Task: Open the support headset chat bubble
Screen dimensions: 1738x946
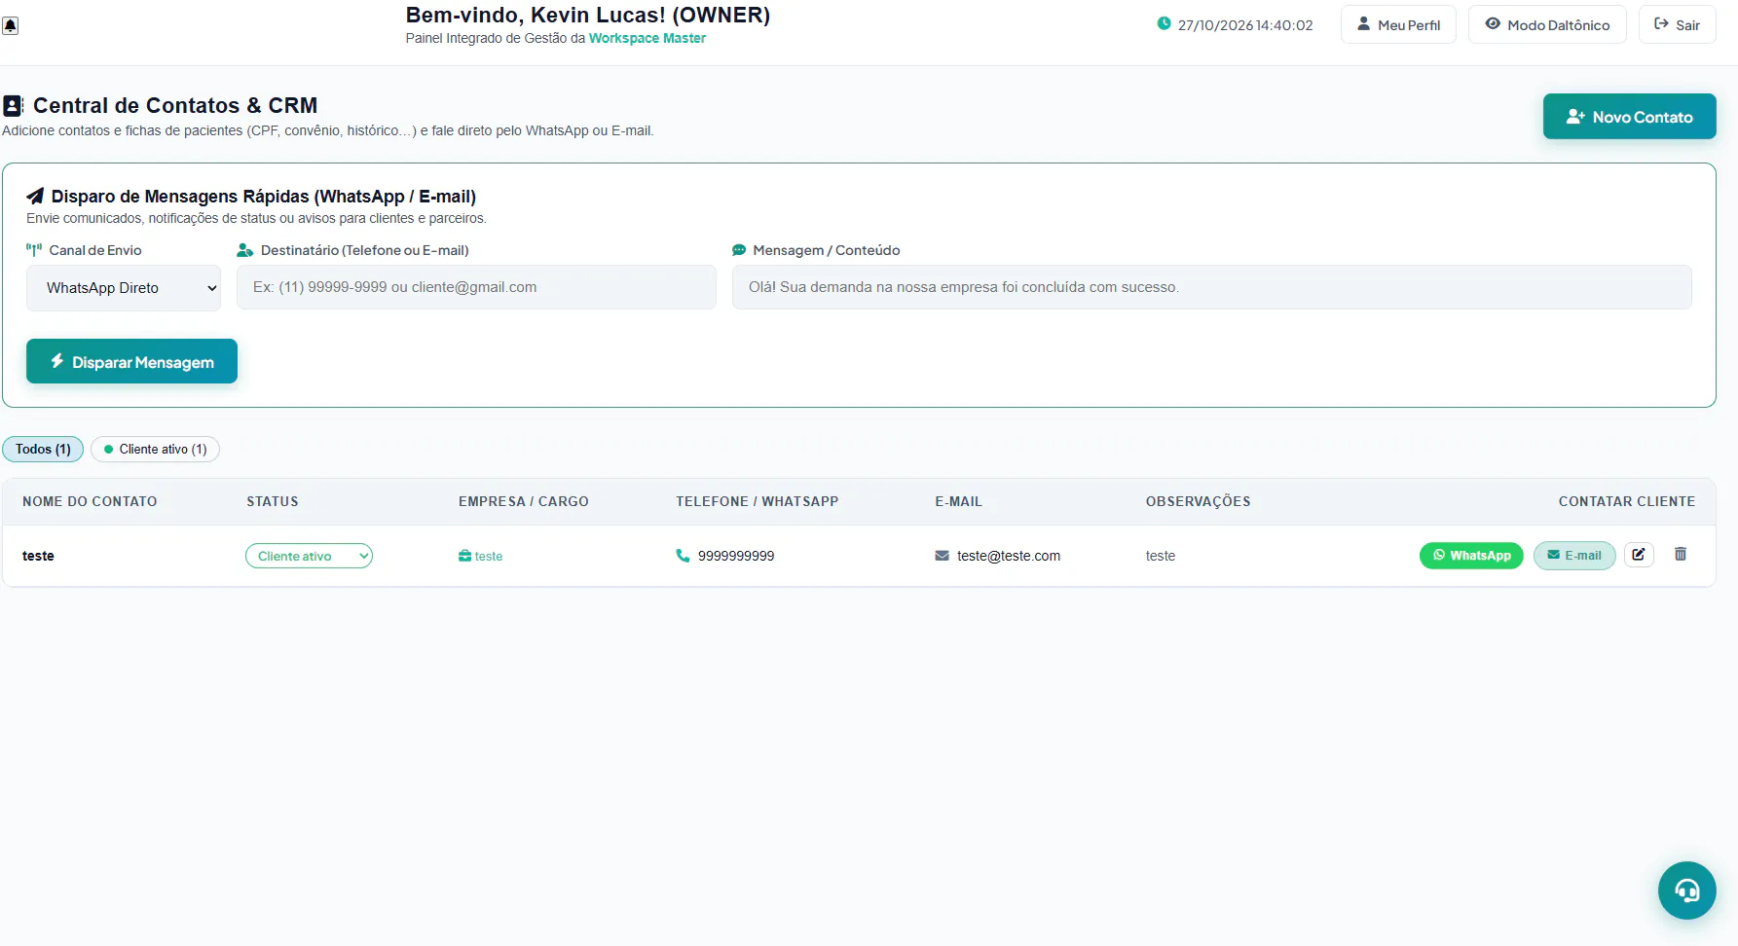Action: [x=1686, y=891]
